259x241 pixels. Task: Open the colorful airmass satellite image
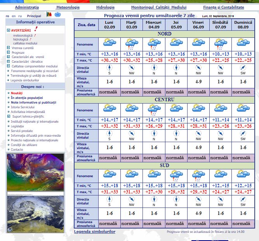pyautogui.click(x=35, y=172)
